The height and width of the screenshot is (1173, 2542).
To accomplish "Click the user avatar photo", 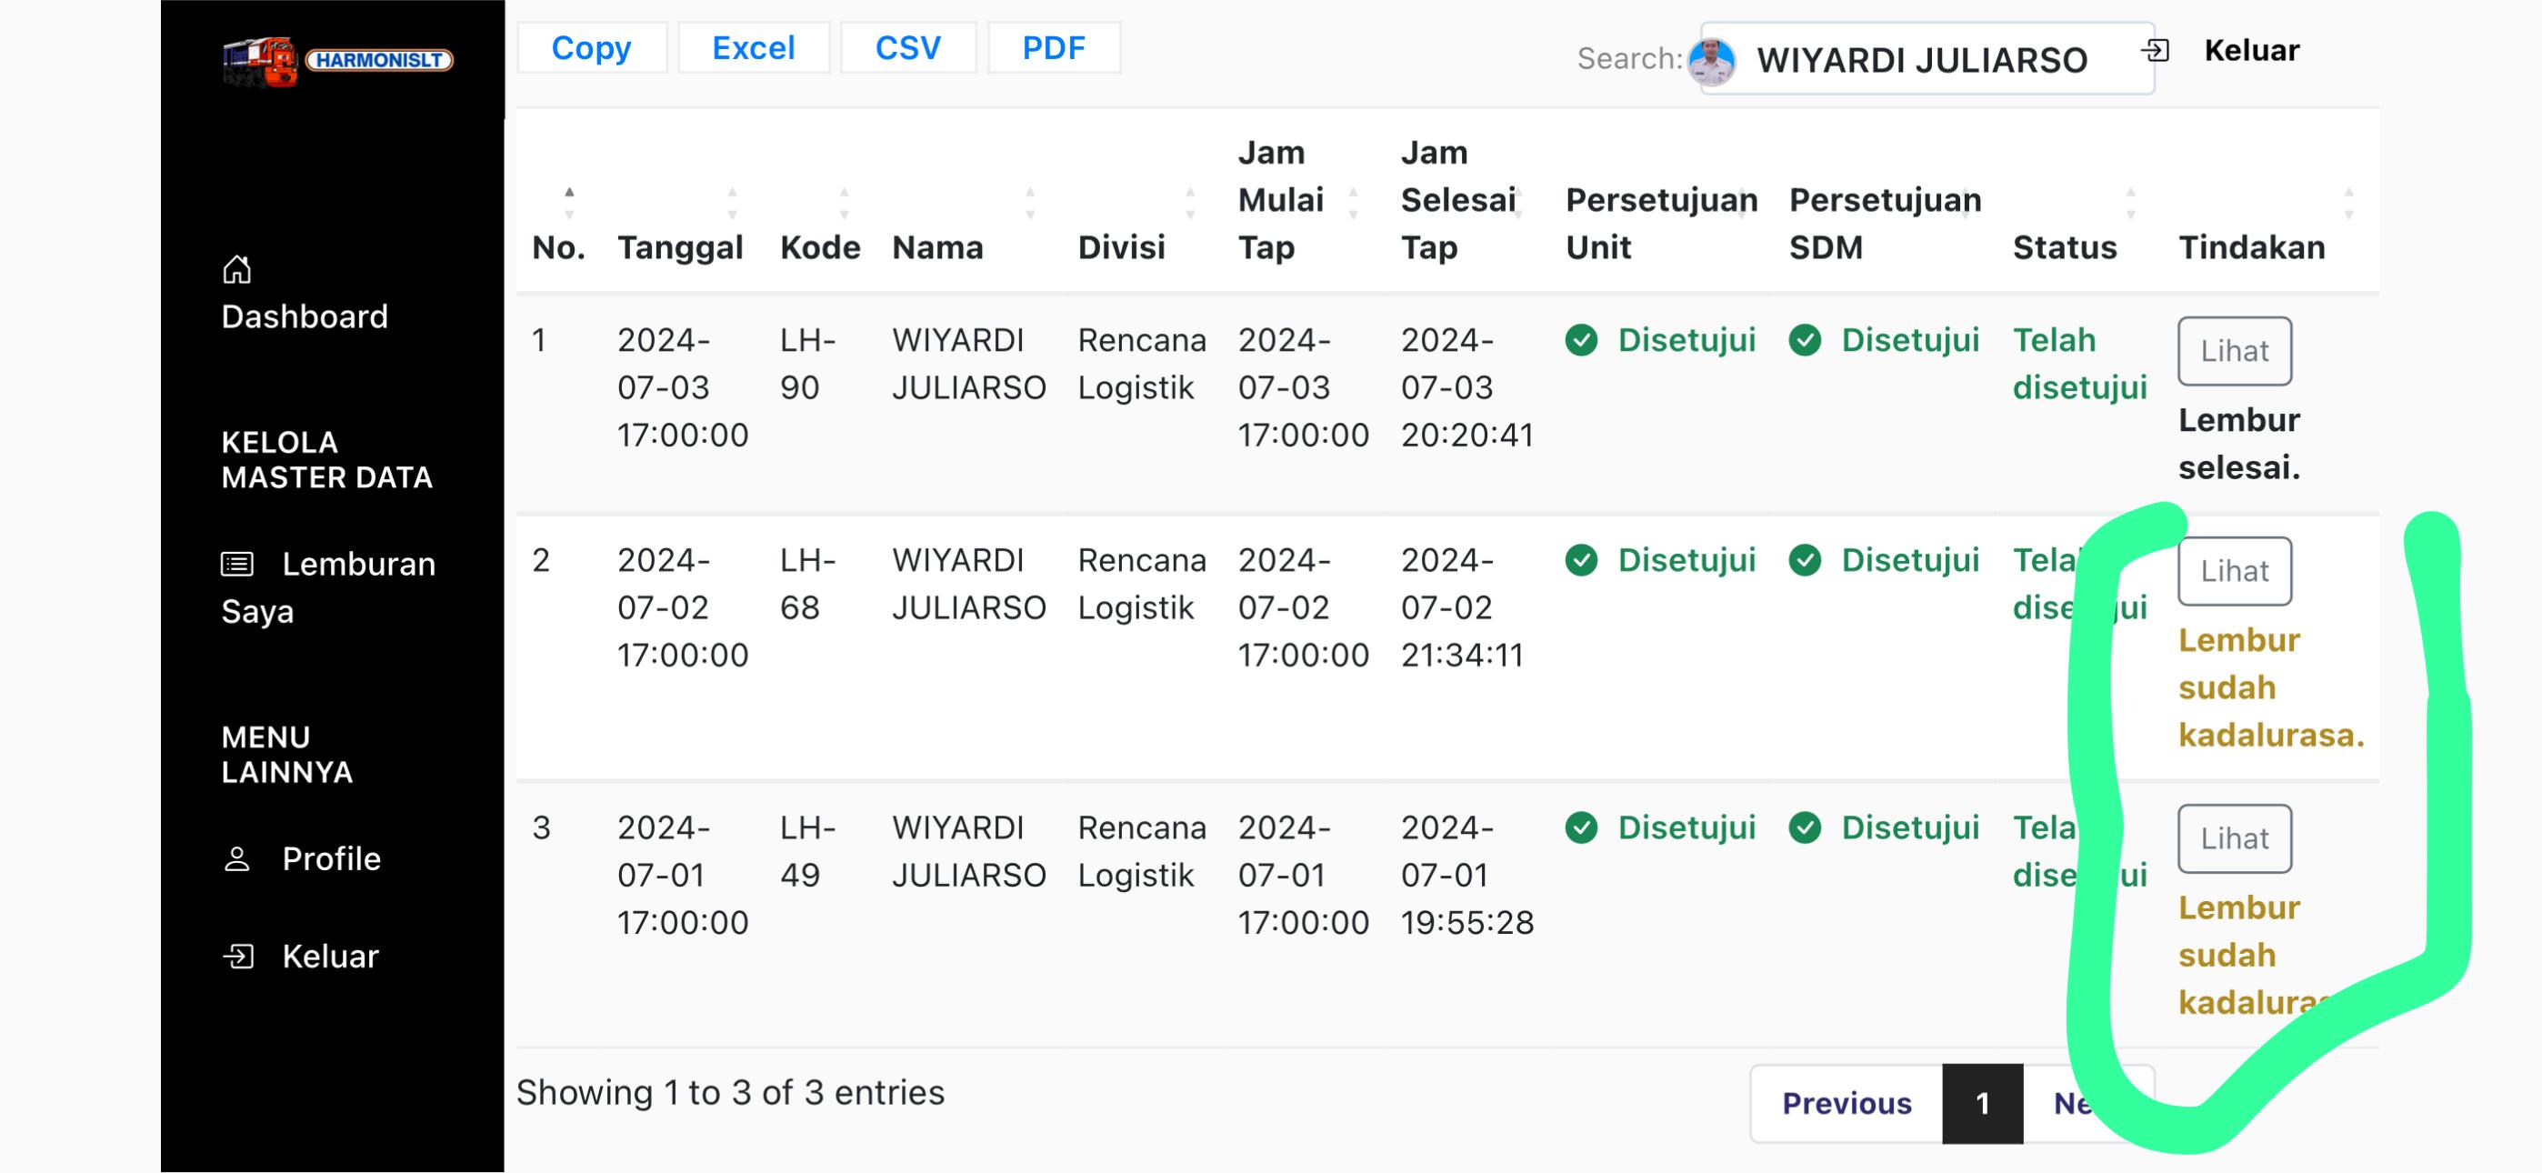I will (x=1711, y=61).
